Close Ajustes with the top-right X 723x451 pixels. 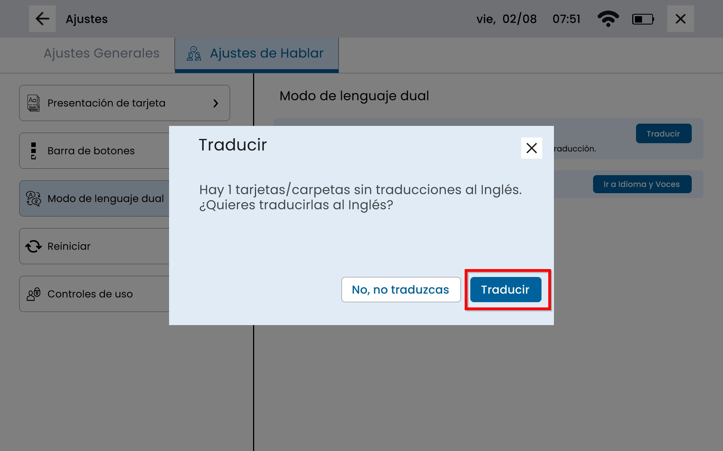click(x=680, y=19)
